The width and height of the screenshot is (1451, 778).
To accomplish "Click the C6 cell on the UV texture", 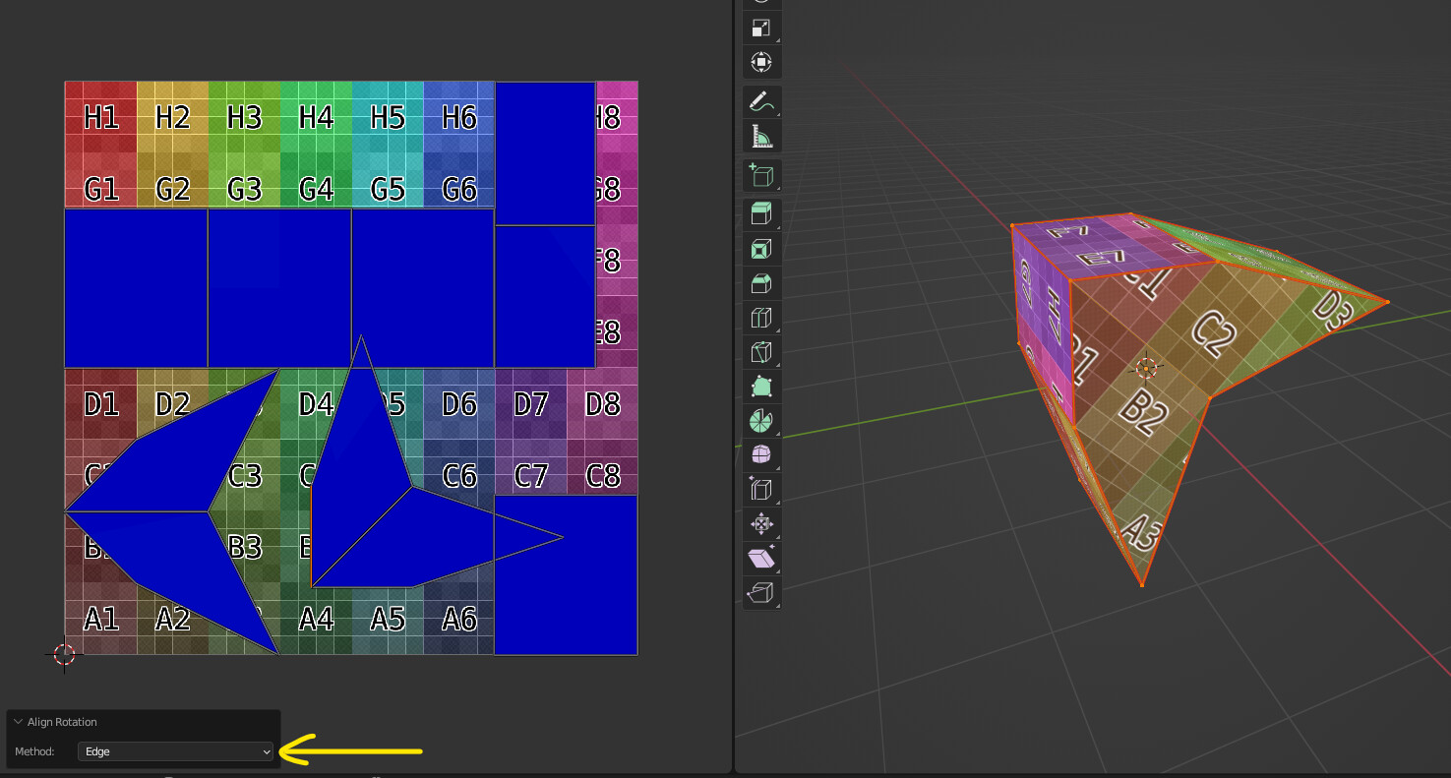I will [x=459, y=476].
